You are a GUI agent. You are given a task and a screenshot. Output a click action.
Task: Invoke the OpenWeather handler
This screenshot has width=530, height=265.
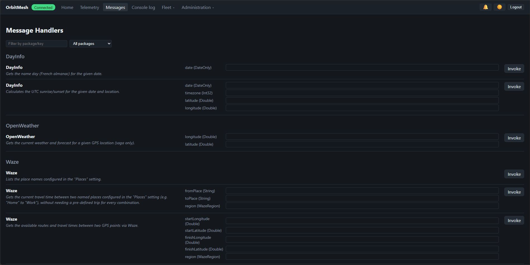514,138
